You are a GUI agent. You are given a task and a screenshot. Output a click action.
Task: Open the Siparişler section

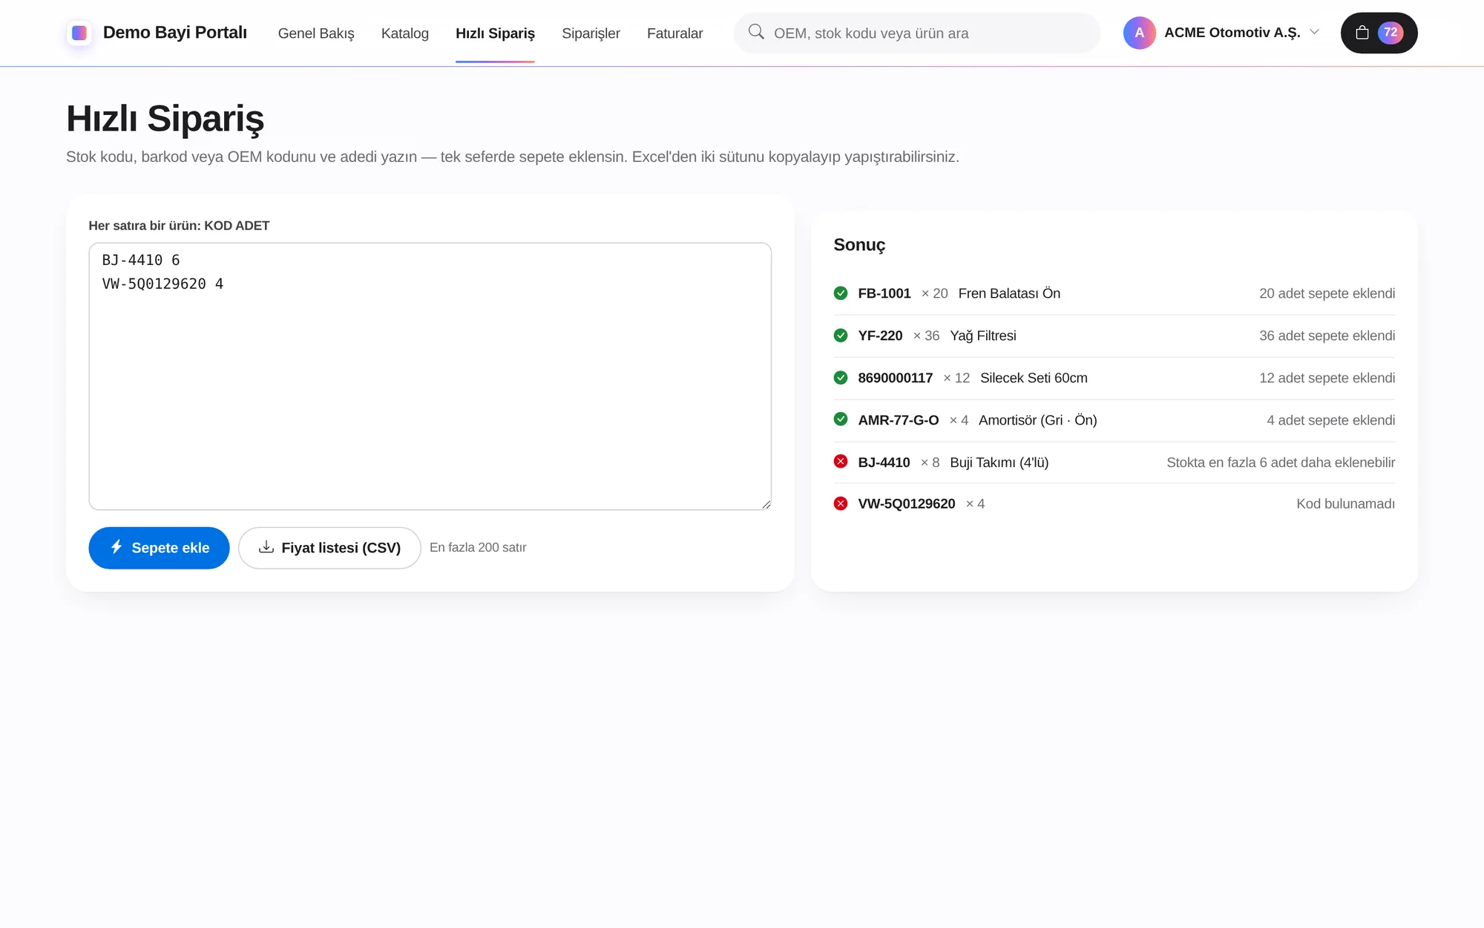(591, 33)
